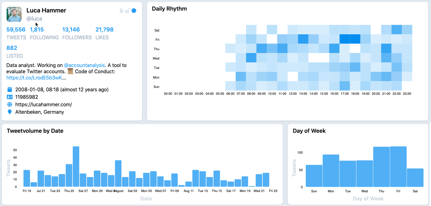Click the Thu 25 bar in Tweetvolume chart
Viewport: 431px width, 206px height.
click(69, 175)
